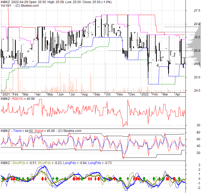Click the 'Feb' label after 2022 on the date axis
This screenshot has width=201, height=193.
coord(155,94)
